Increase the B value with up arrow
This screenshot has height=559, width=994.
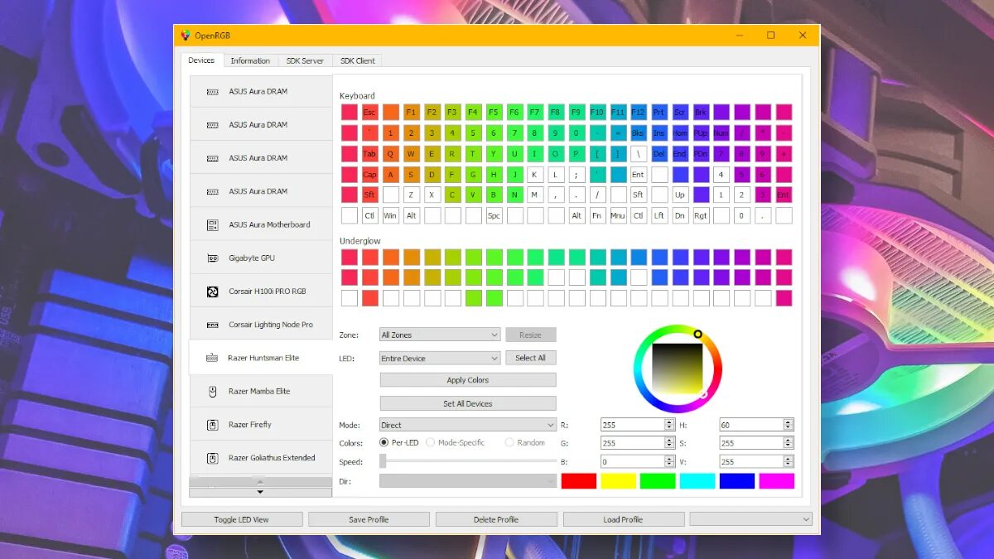point(669,458)
